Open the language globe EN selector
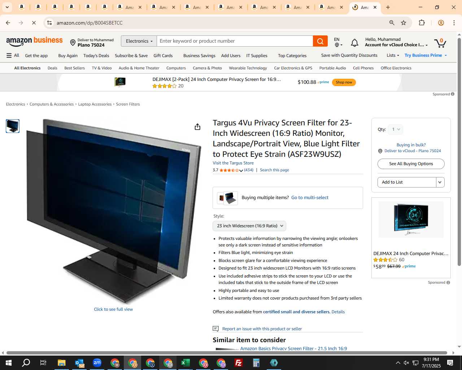Screen dimensions: 462x370 (338, 42)
